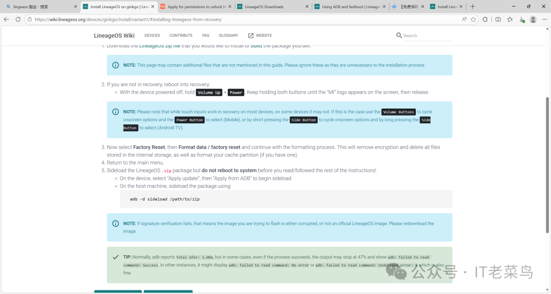The height and width of the screenshot is (294, 551).
Task: Open browser Settings and more menu
Action: (x=545, y=19)
